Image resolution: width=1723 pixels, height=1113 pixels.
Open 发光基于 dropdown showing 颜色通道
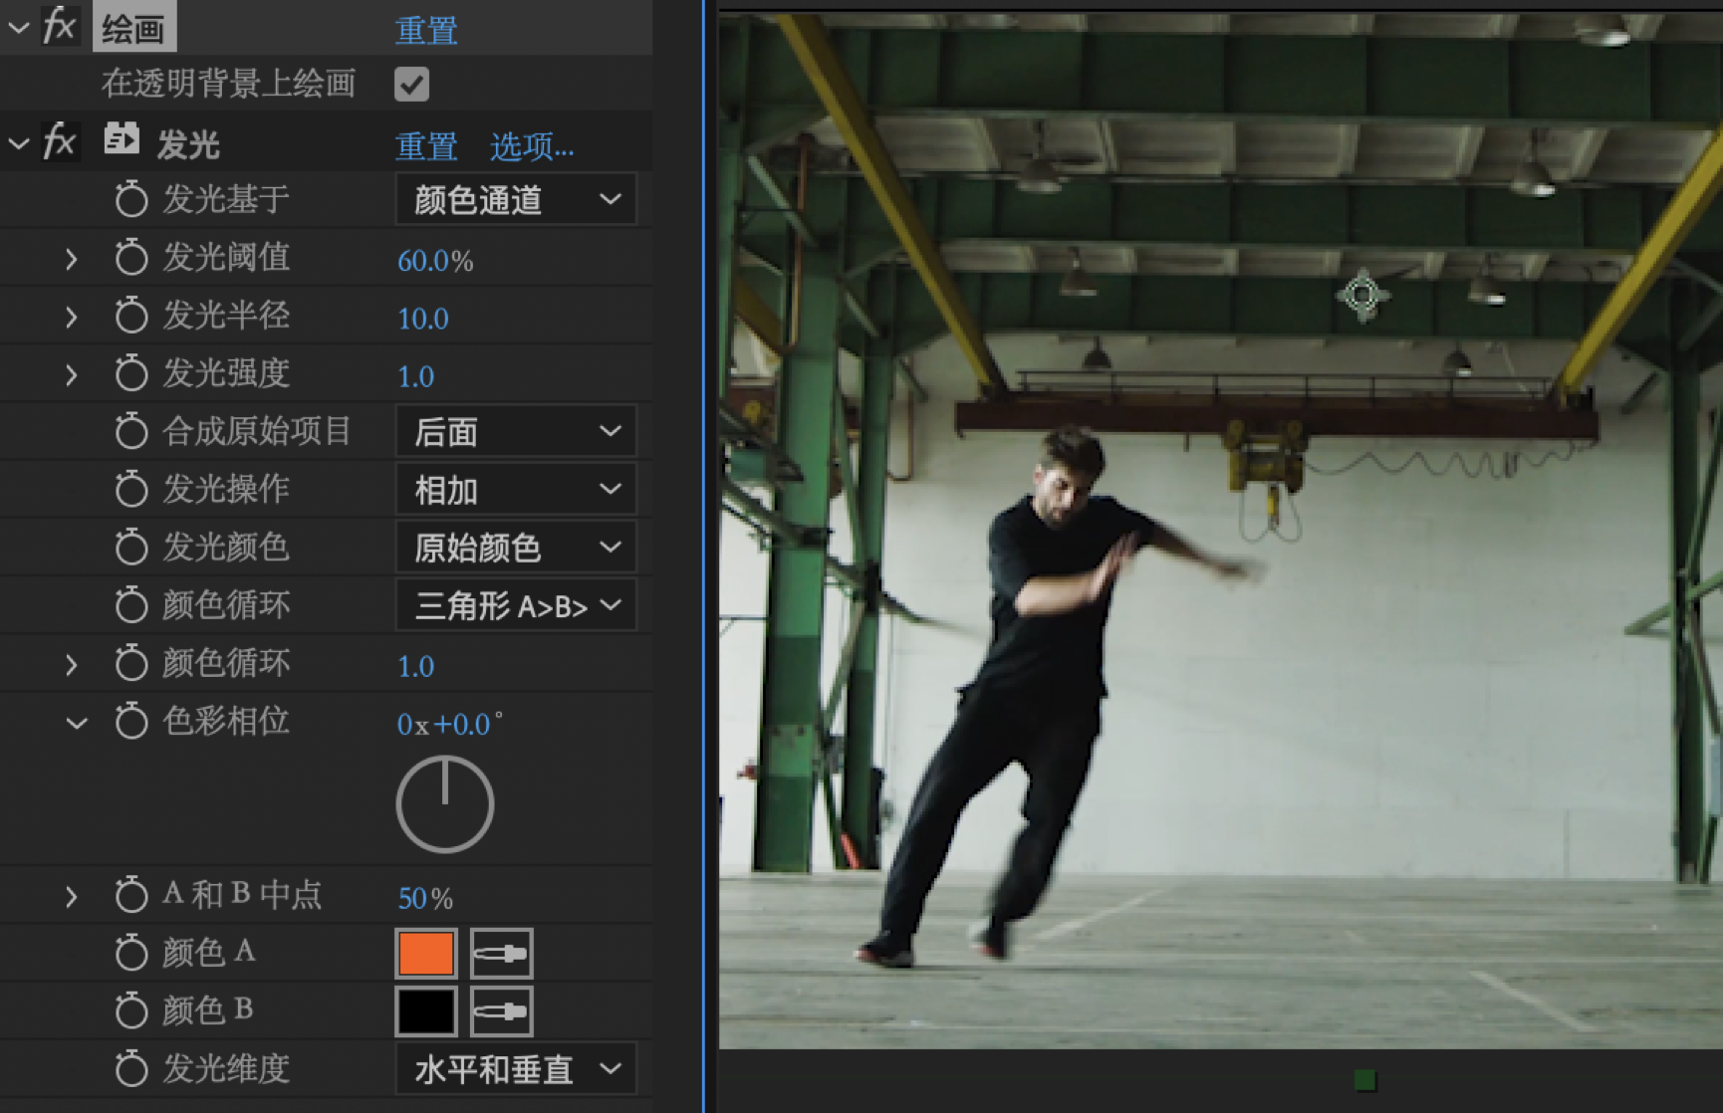[x=516, y=199]
